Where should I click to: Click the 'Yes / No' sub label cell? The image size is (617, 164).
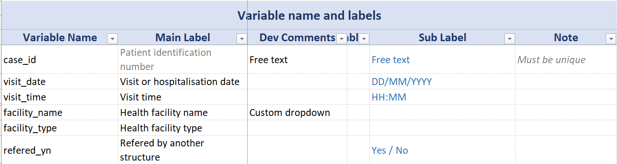pos(442,150)
